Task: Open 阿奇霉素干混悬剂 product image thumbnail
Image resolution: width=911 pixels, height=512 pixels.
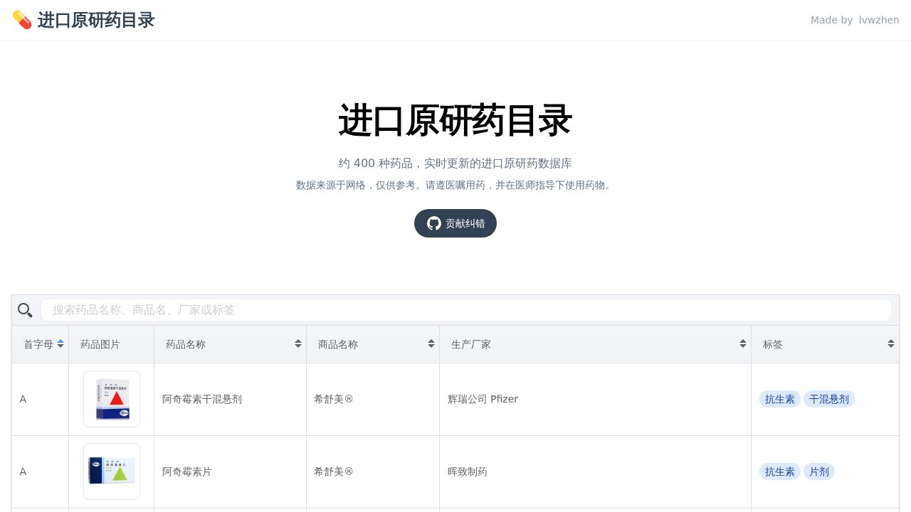Action: (x=112, y=399)
